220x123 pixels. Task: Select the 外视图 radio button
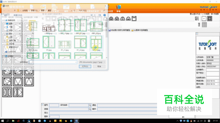pyautogui.click(x=203, y=14)
